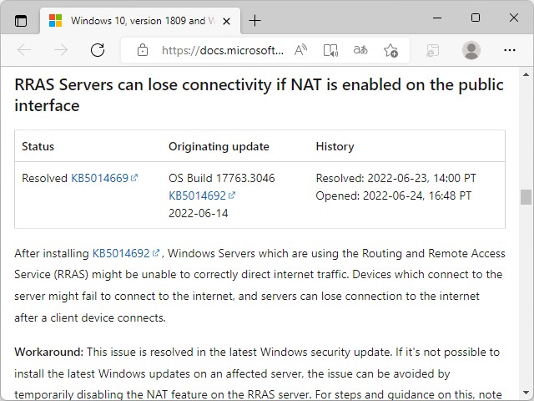The image size is (534, 401).
Task: Open the user profile avatar
Action: [471, 50]
